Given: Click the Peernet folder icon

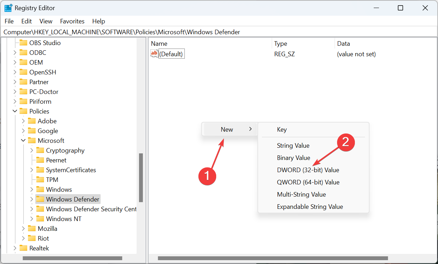Looking at the screenshot, I should click(40, 160).
